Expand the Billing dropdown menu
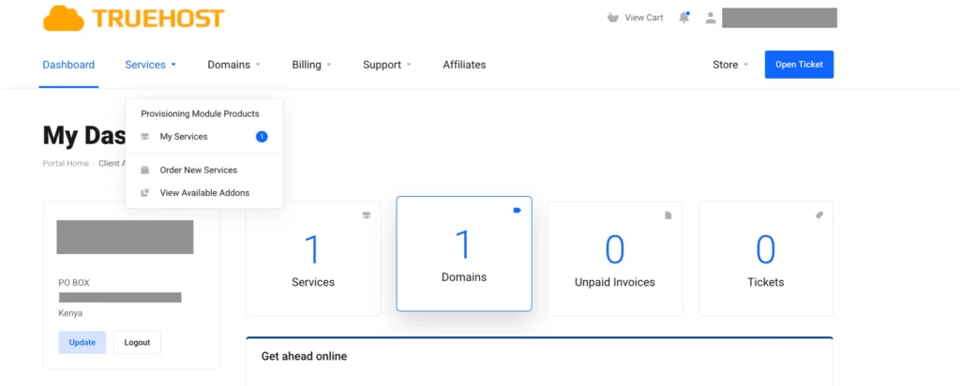Viewport: 960px width, 386px height. (311, 65)
